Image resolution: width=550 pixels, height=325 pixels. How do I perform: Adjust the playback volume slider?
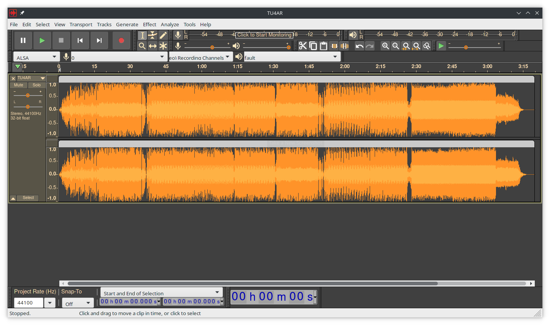[267, 47]
